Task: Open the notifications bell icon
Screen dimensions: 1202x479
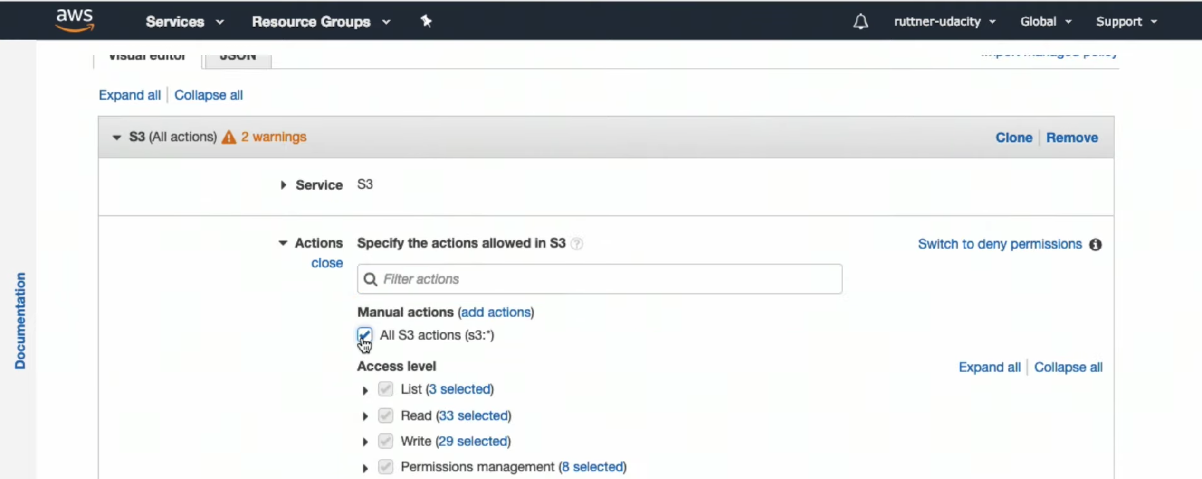Action: [860, 21]
